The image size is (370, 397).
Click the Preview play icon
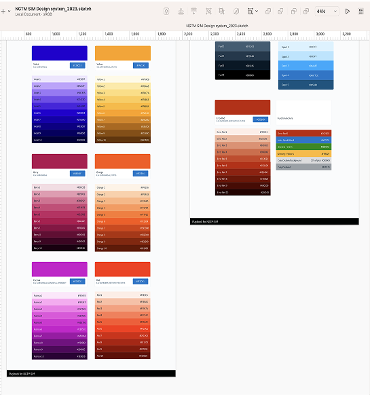point(348,11)
